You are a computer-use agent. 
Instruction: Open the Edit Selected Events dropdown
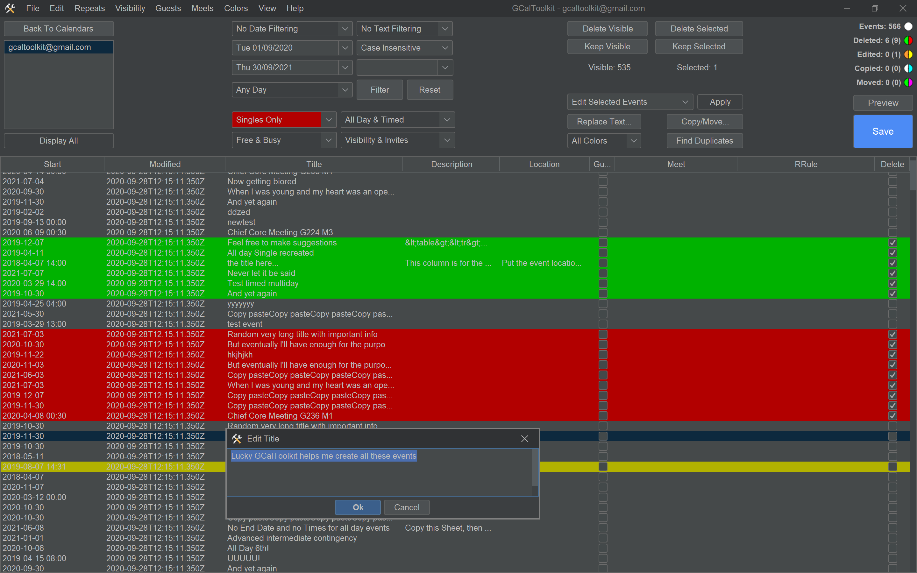[x=629, y=102]
